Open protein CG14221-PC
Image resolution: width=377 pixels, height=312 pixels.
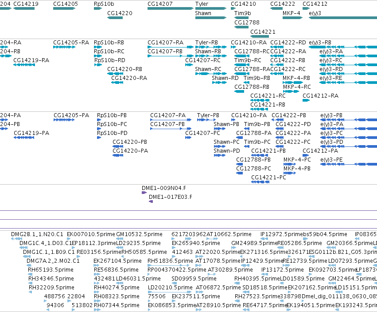coord(268,178)
